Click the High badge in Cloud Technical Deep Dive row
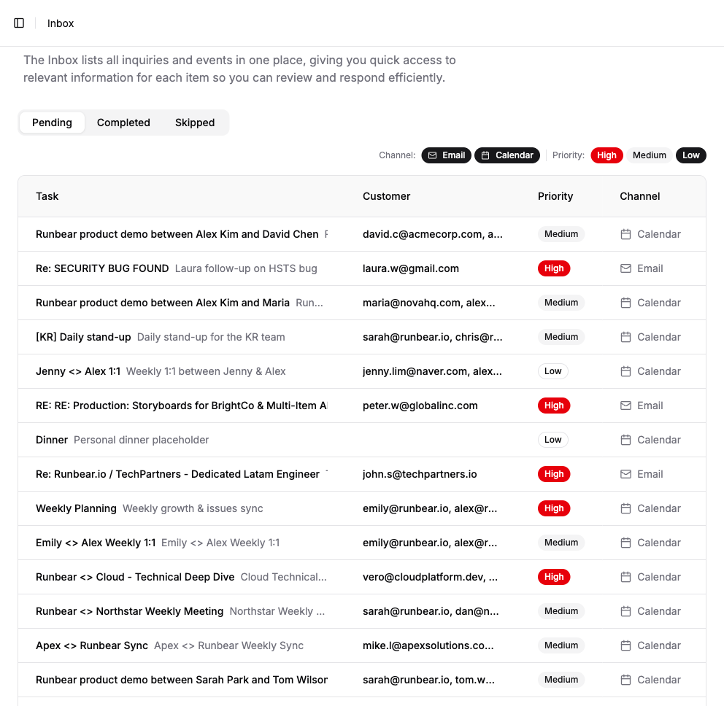724x706 pixels. tap(554, 577)
